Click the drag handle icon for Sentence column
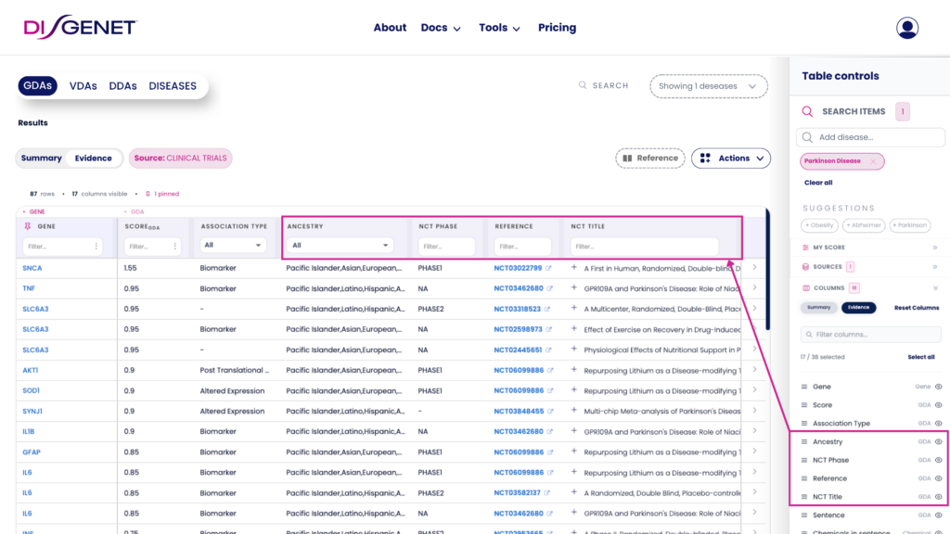This screenshot has height=534, width=950. click(804, 515)
